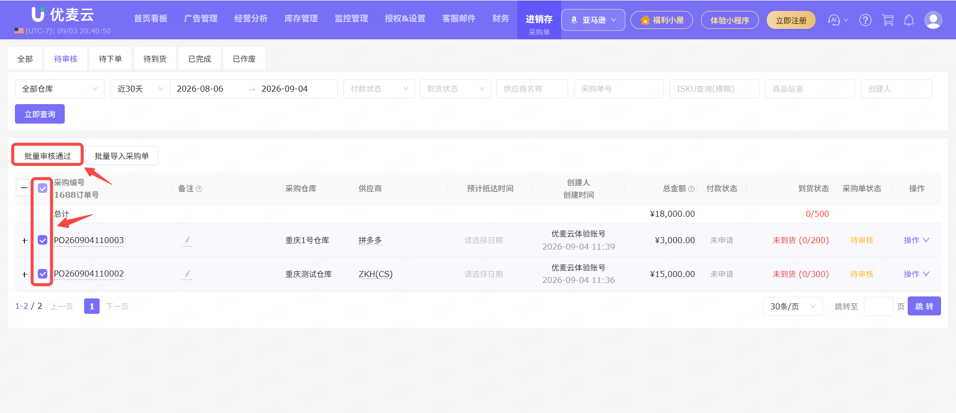
Task: Edit the remark for PO260904110002
Action: tap(187, 274)
